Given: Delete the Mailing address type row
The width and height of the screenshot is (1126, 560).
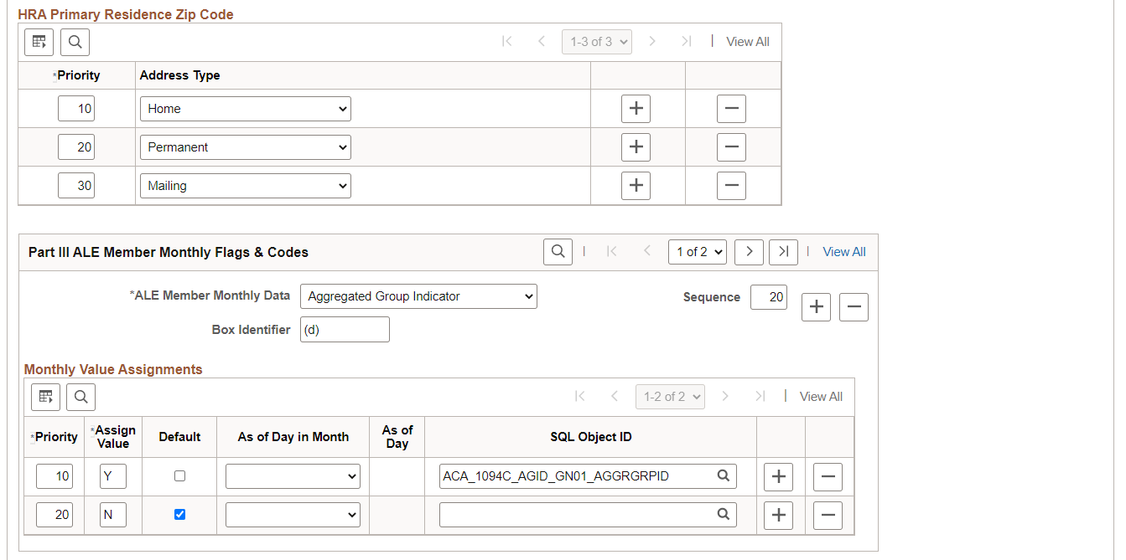Looking at the screenshot, I should click(x=731, y=186).
